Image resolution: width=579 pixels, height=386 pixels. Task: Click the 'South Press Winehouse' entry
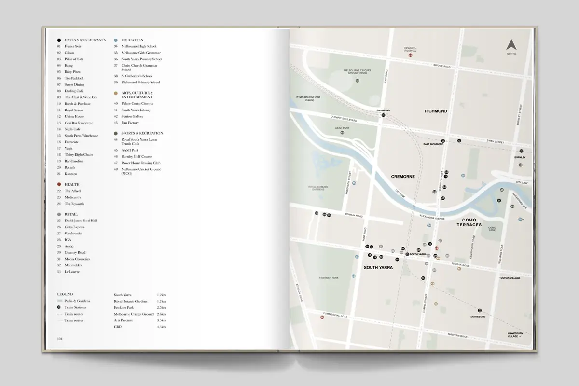82,136
